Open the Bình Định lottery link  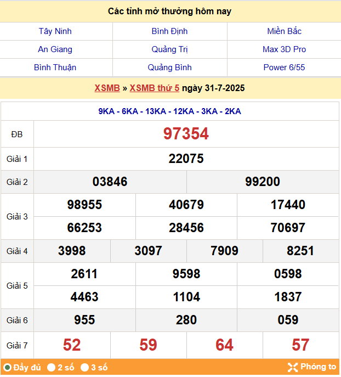tap(169, 31)
